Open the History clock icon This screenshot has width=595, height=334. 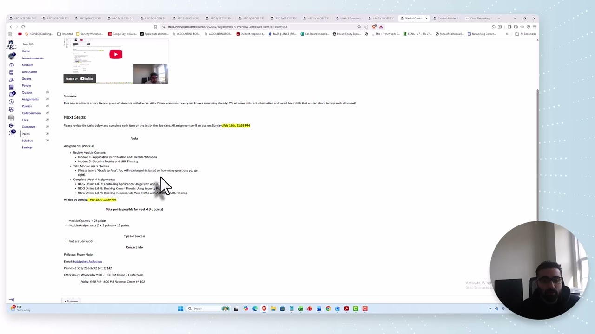[11, 102]
